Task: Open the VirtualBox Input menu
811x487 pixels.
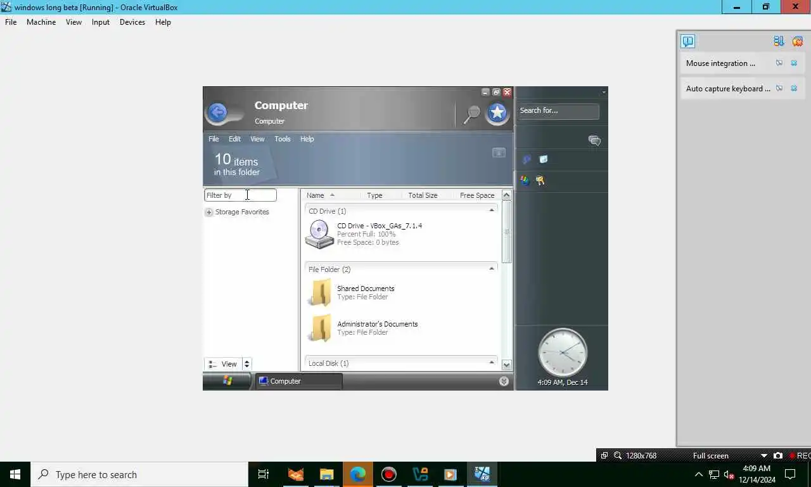Action: 101,22
